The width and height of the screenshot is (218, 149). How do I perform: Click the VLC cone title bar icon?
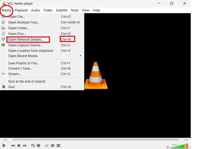[x=4, y=3]
